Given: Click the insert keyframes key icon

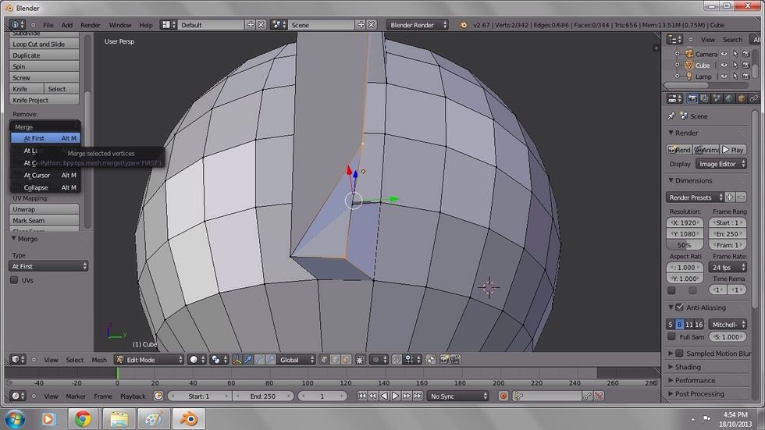Looking at the screenshot, I should coord(588,396).
